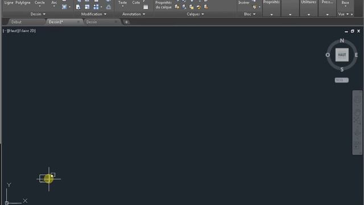364x205 pixels.
Task: Click the Insérer block tool
Action: point(244,2)
